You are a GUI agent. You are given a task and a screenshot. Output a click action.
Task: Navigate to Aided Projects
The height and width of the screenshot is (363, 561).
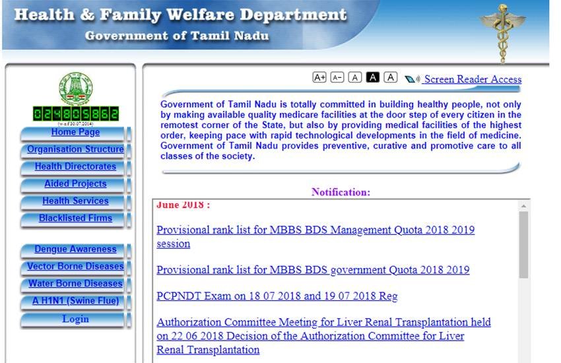[x=75, y=184]
